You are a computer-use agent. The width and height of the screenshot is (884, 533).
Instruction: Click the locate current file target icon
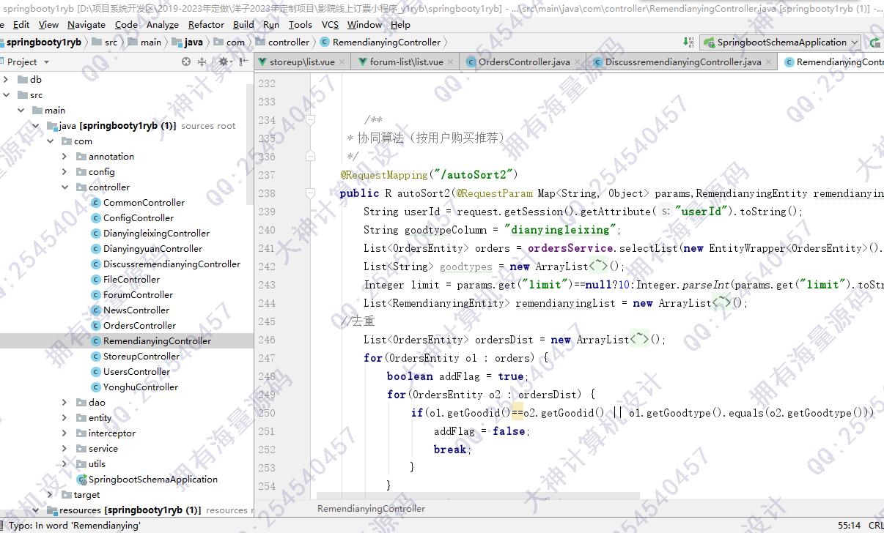click(x=186, y=62)
